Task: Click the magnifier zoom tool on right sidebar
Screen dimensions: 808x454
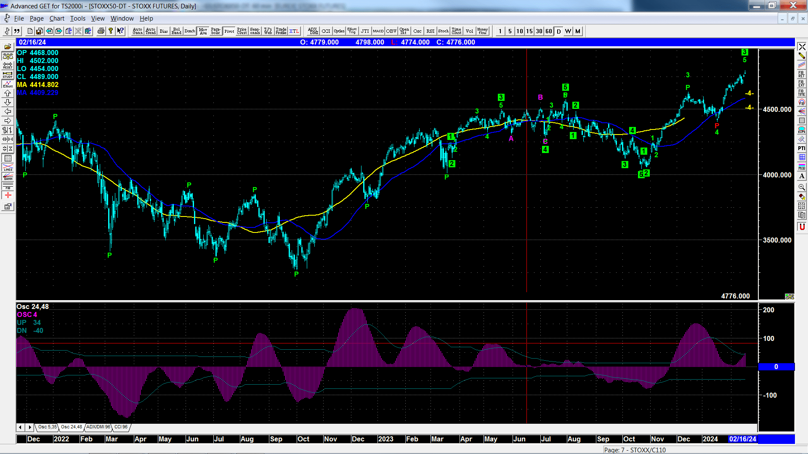Action: 802,187
